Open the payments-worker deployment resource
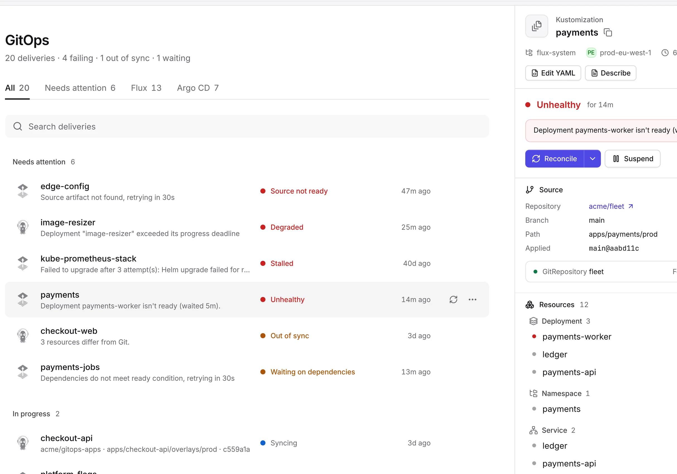The image size is (677, 474). [577, 337]
